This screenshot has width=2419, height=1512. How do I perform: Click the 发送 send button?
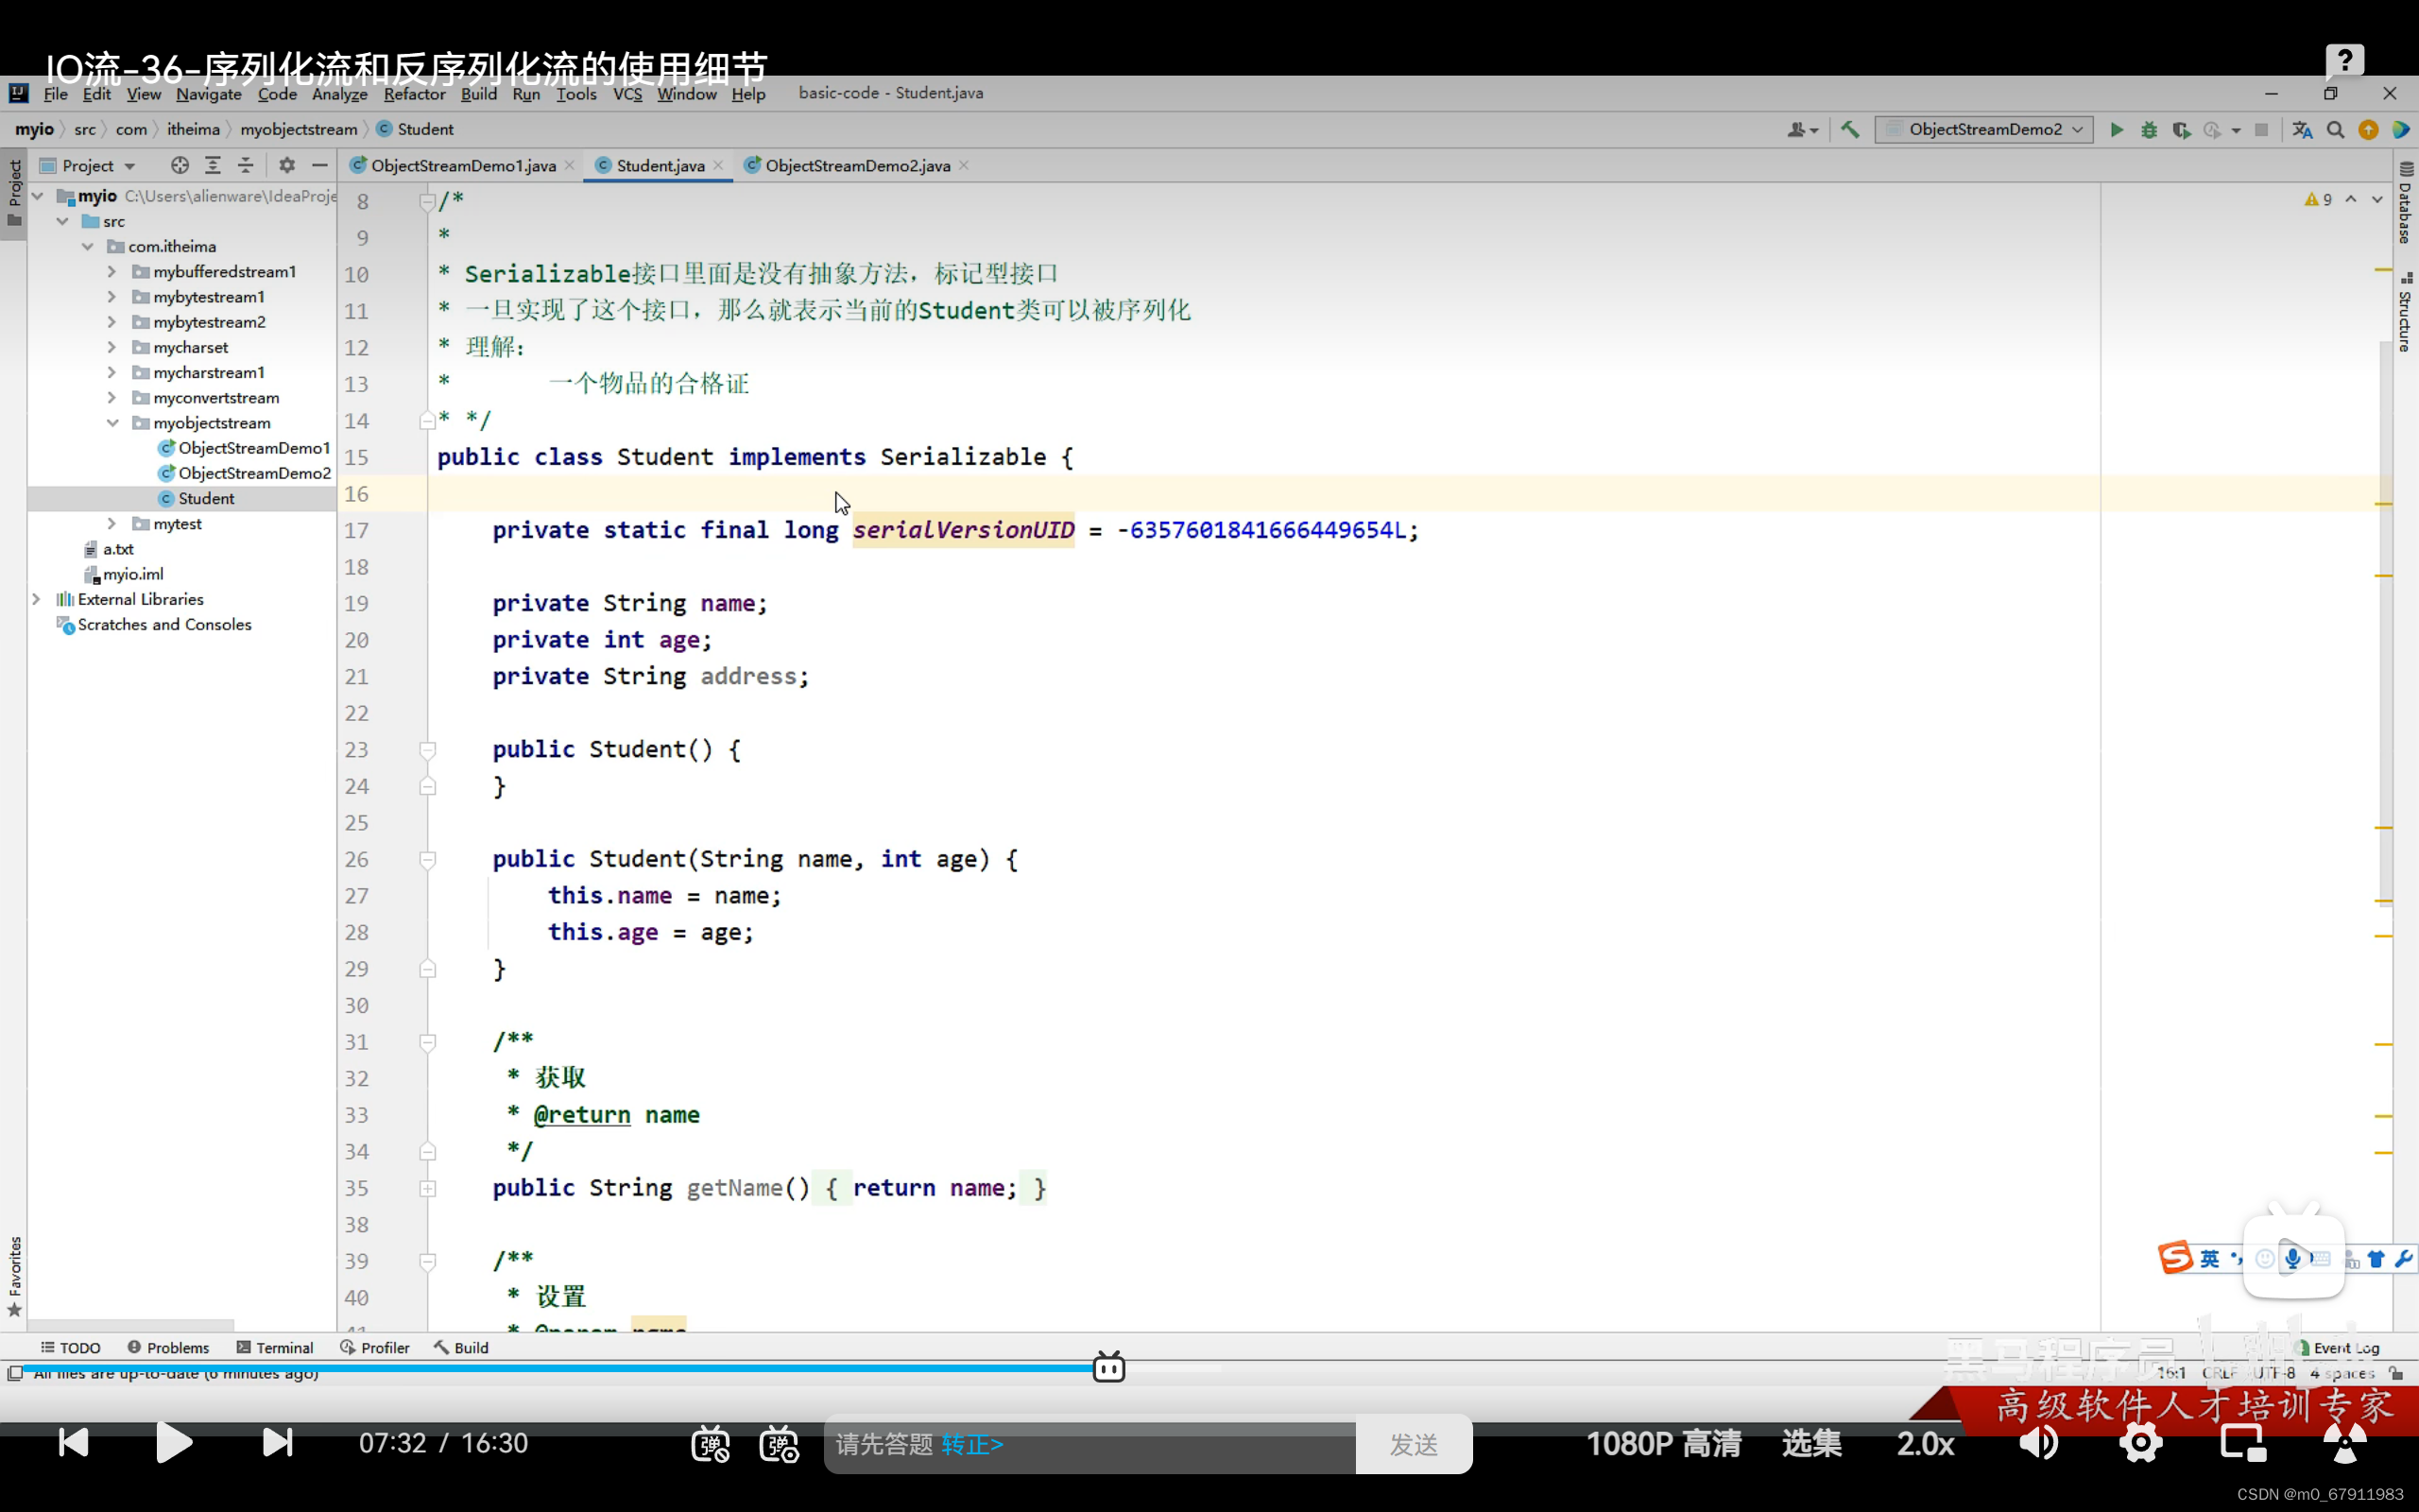point(1414,1444)
